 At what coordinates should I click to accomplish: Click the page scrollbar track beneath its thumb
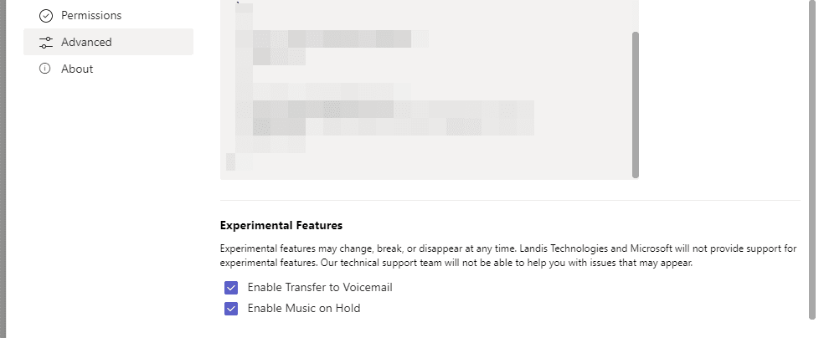(x=812, y=328)
